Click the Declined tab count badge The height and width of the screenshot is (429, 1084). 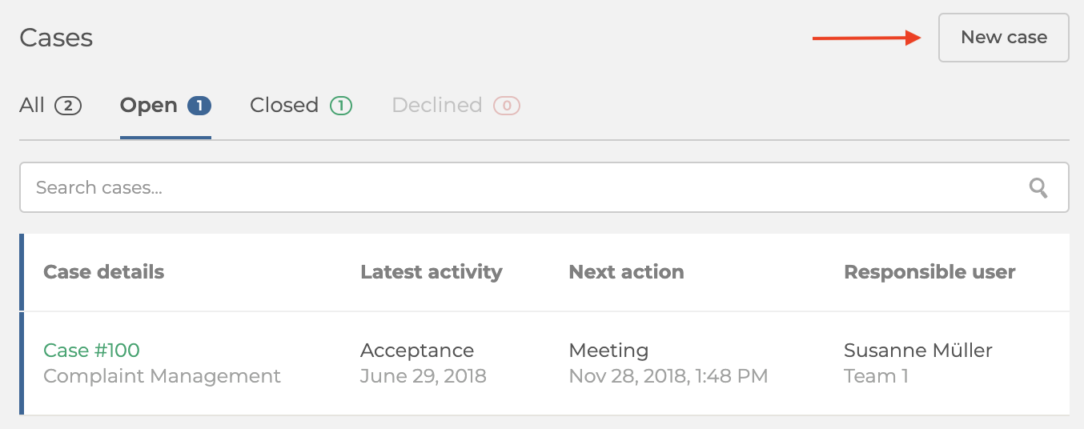(507, 106)
